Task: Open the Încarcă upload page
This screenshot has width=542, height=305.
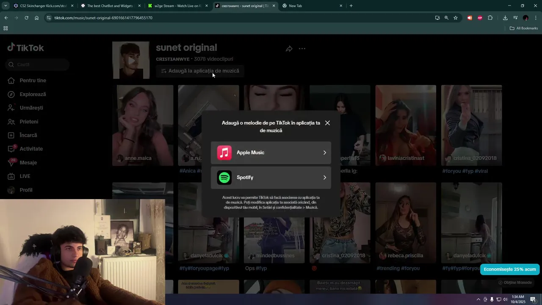Action: (x=22, y=135)
